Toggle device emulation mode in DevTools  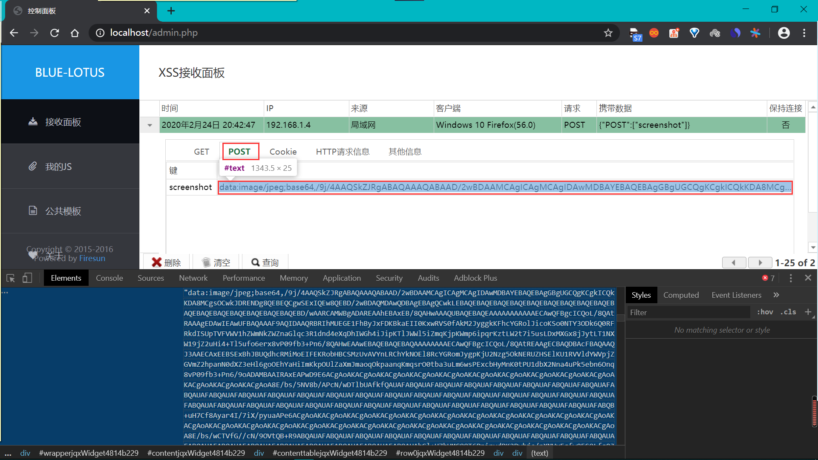[27, 278]
